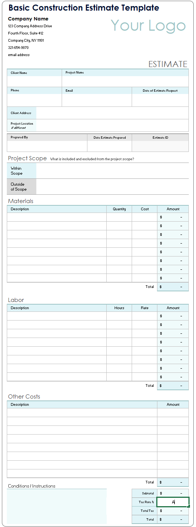Click the Materials 'Cost' column header
The height and width of the screenshot is (527, 196).
145,209
